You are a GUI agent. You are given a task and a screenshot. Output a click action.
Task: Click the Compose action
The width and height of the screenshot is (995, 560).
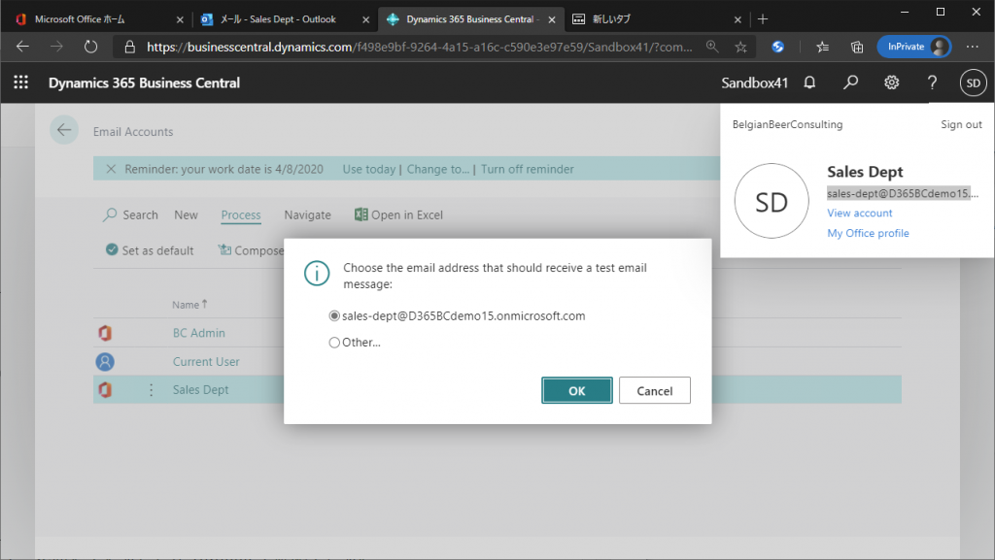(x=252, y=250)
